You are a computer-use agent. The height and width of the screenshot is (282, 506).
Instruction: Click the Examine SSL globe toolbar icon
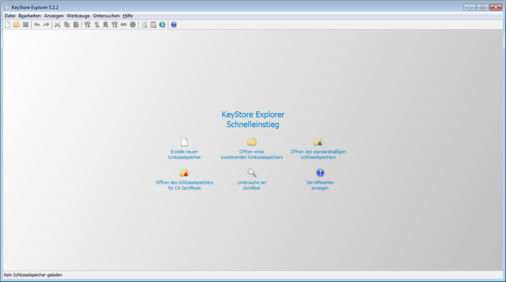(163, 25)
